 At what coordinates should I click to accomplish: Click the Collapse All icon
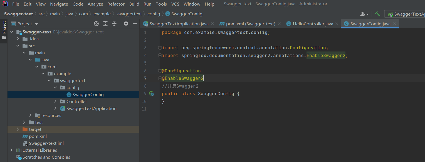pos(114,24)
